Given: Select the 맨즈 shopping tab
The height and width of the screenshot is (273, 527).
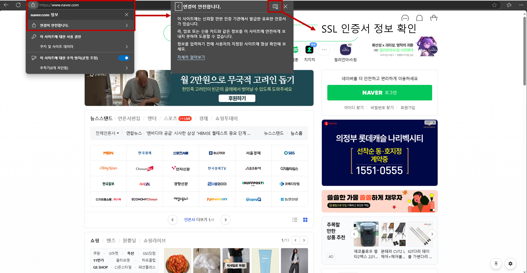Looking at the screenshot, I should coord(111,240).
